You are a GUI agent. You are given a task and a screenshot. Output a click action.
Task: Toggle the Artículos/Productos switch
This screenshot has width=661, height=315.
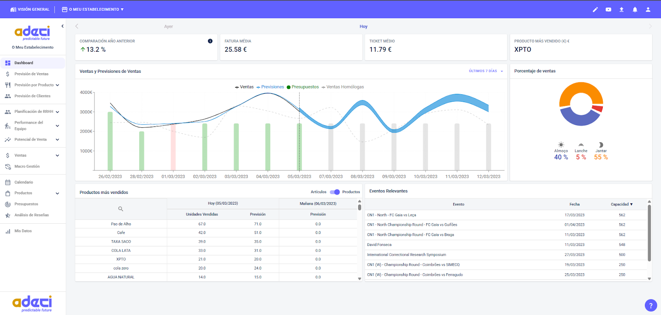[x=335, y=192]
